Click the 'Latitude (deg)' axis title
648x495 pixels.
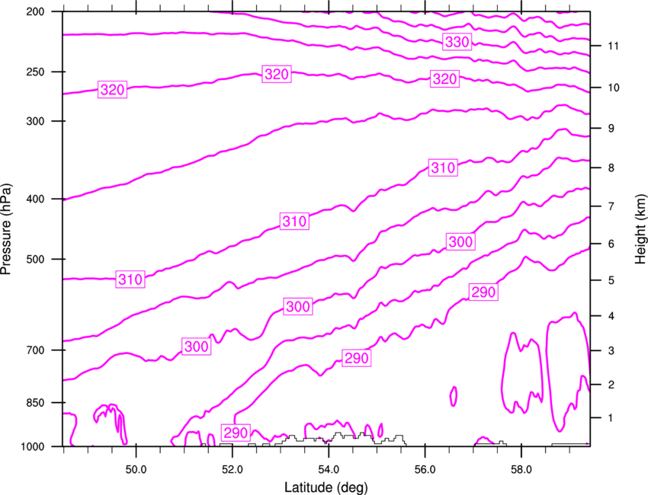(326, 487)
